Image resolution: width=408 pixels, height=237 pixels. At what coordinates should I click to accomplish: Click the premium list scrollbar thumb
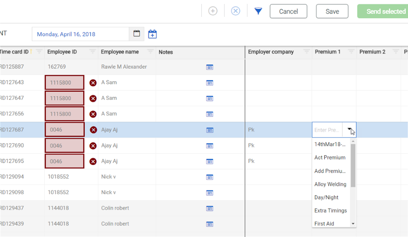353,165
